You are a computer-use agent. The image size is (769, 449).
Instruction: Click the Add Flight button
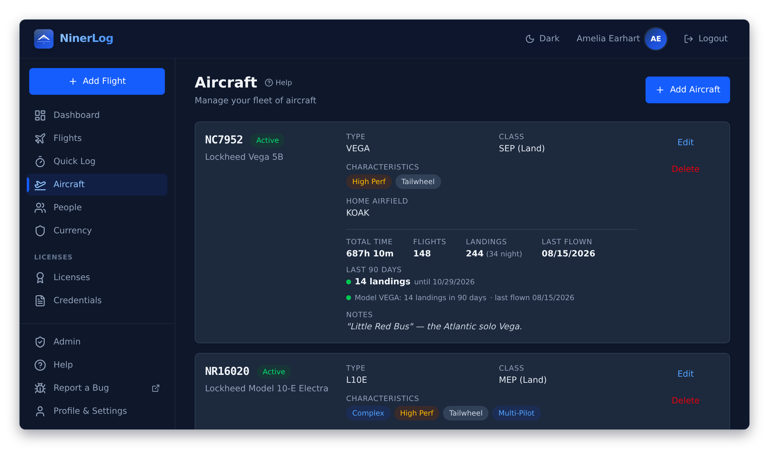[97, 81]
